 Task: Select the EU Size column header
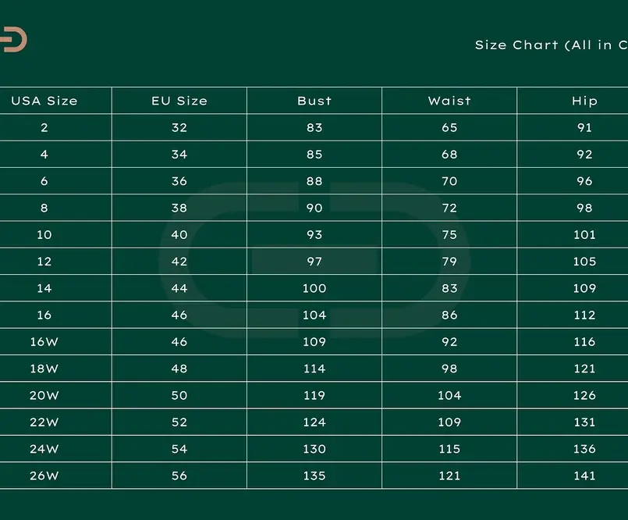pyautogui.click(x=179, y=101)
